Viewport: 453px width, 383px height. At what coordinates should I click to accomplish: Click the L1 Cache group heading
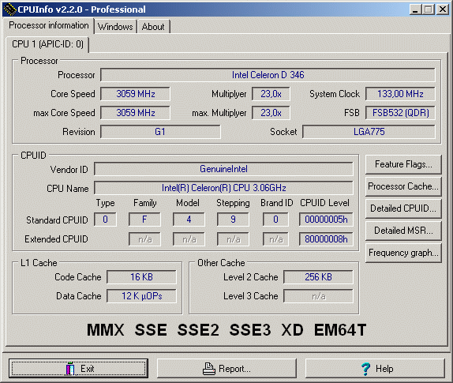pos(39,263)
